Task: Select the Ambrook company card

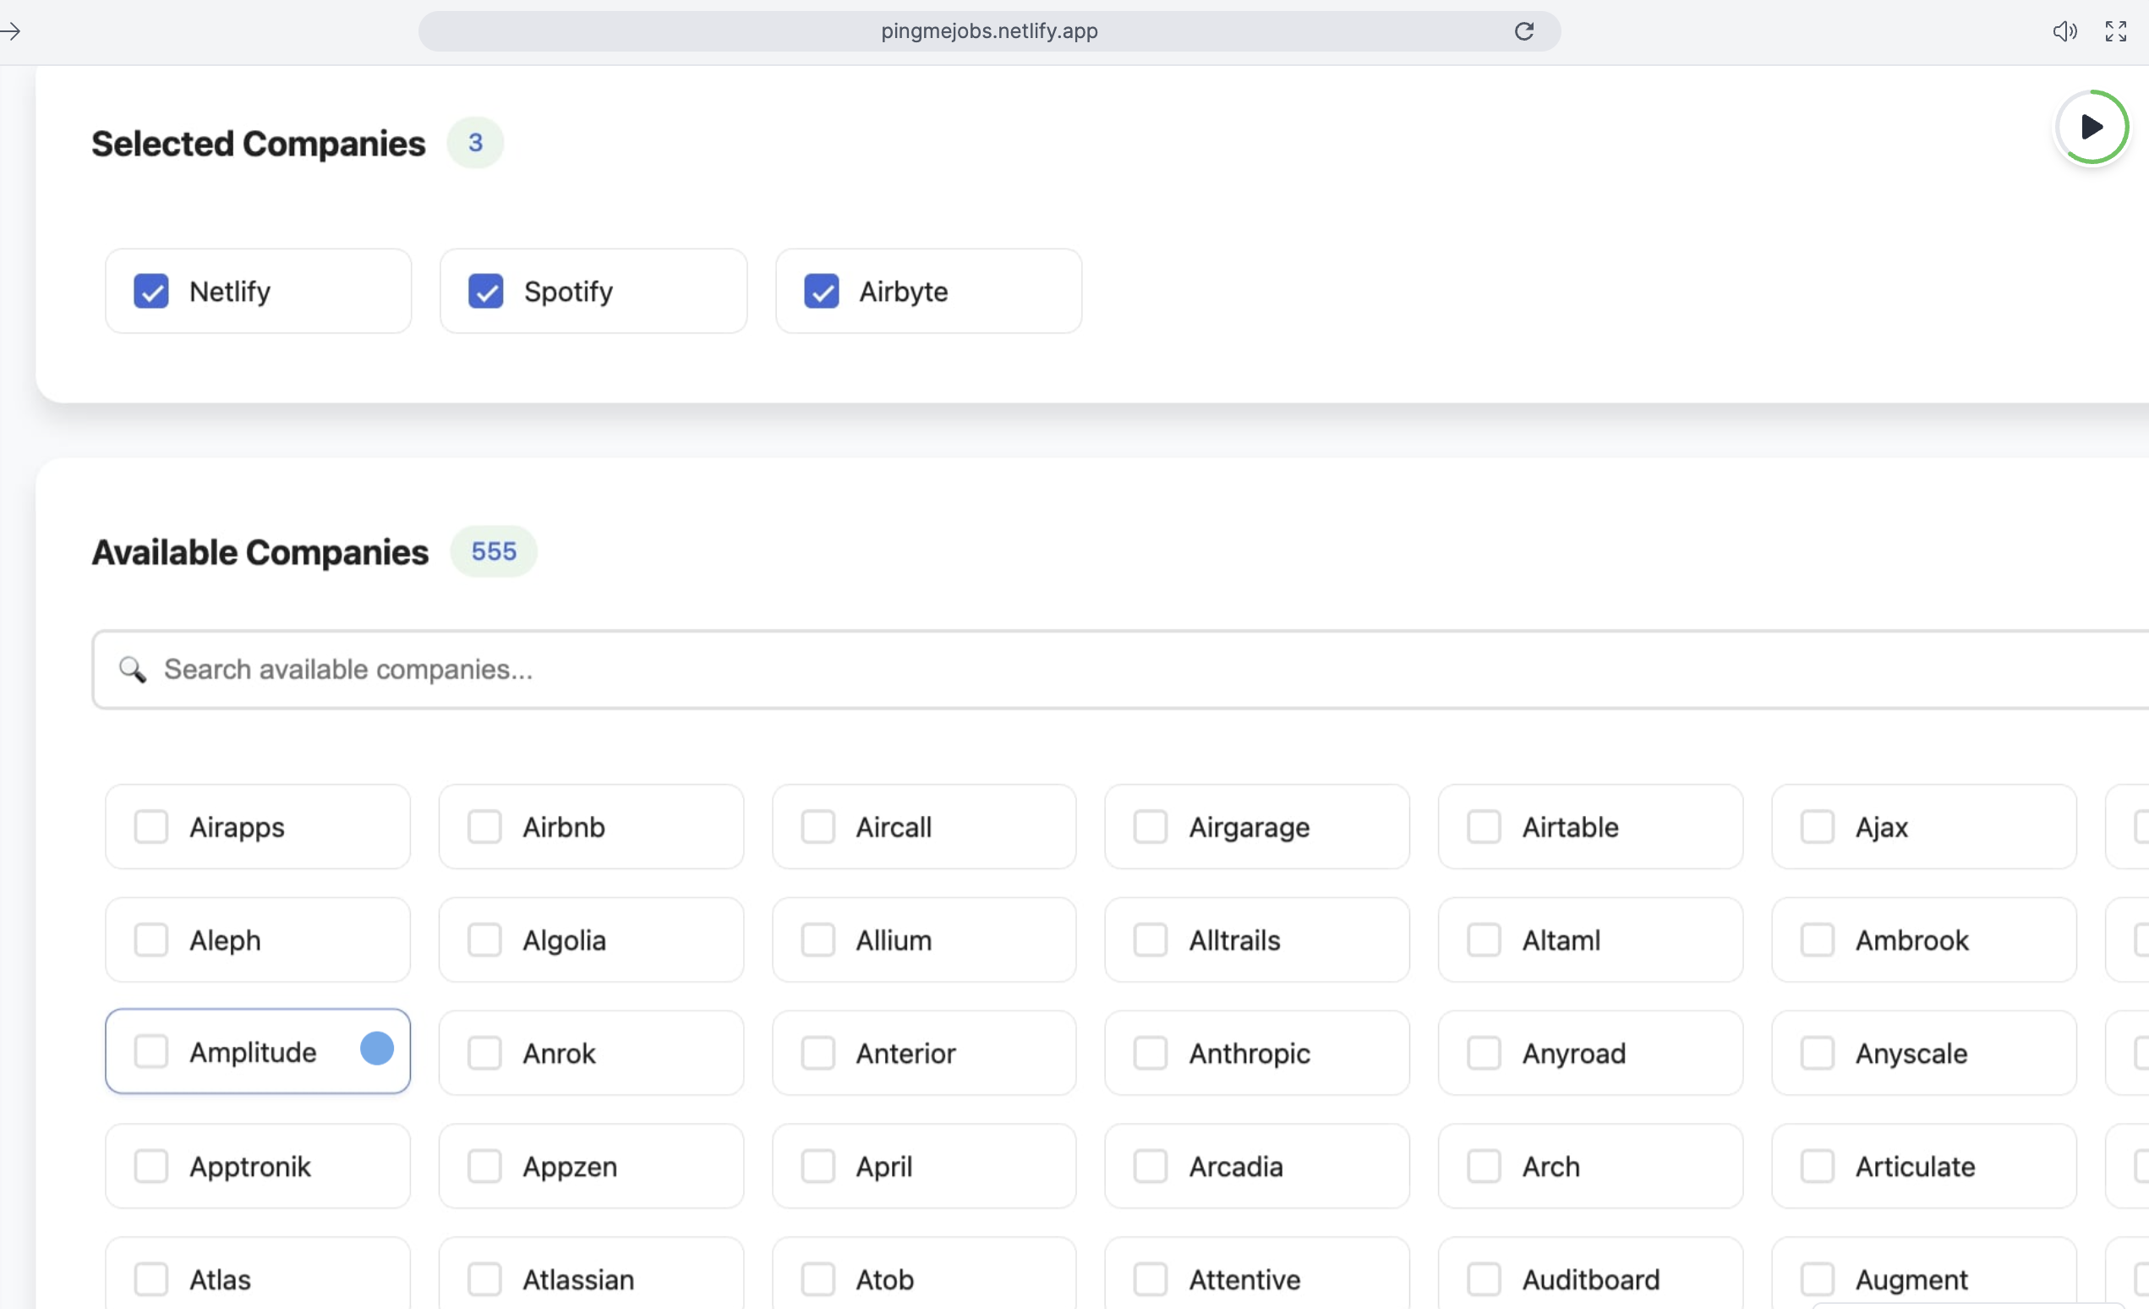Action: point(1924,940)
